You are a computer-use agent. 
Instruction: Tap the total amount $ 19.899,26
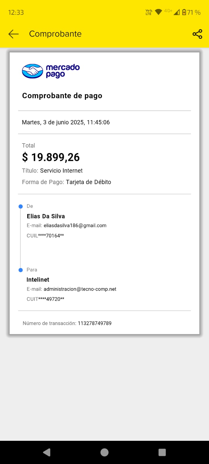tap(51, 157)
